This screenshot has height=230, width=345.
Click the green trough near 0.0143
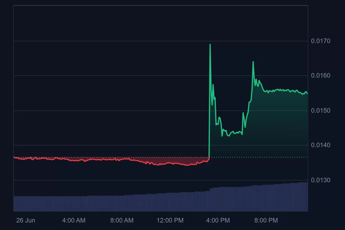[x=229, y=136]
